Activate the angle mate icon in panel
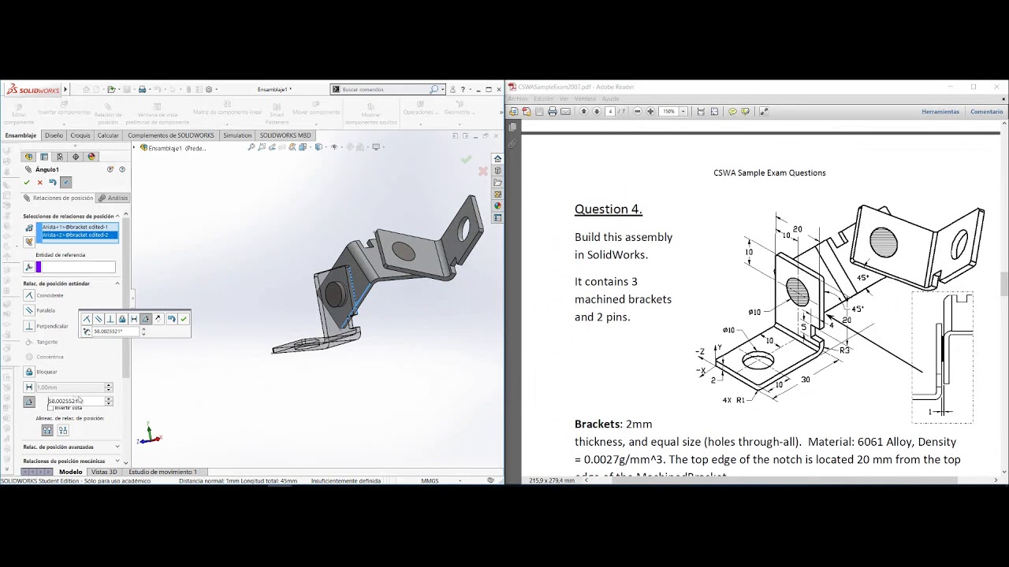This screenshot has height=567, width=1009. click(x=29, y=402)
